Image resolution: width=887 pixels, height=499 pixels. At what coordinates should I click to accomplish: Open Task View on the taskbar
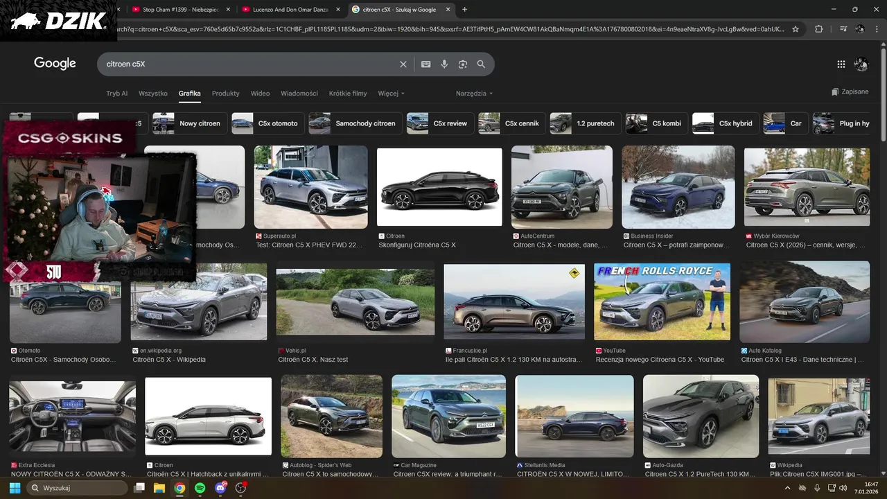click(139, 488)
